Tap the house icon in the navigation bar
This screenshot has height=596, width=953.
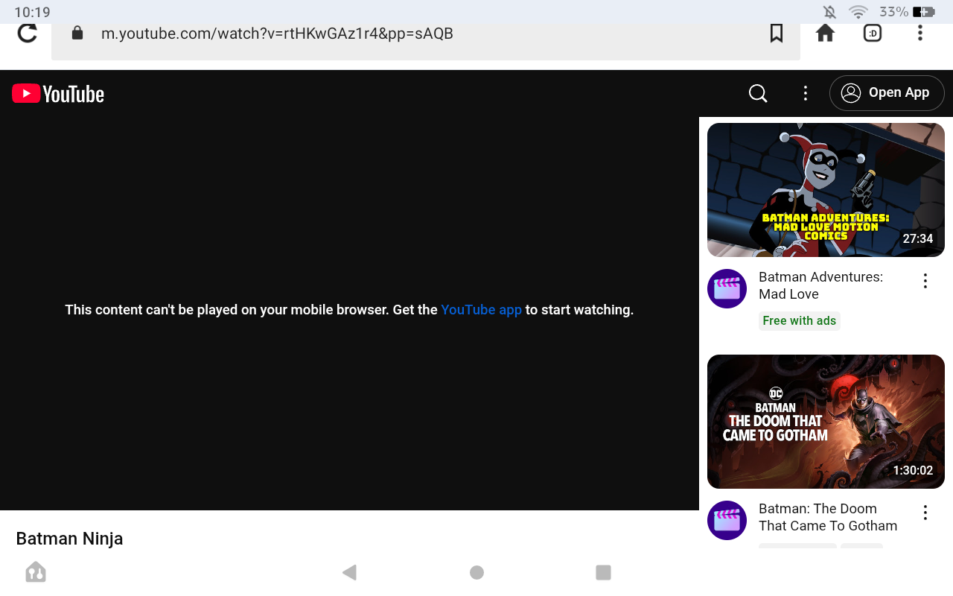[x=36, y=571]
